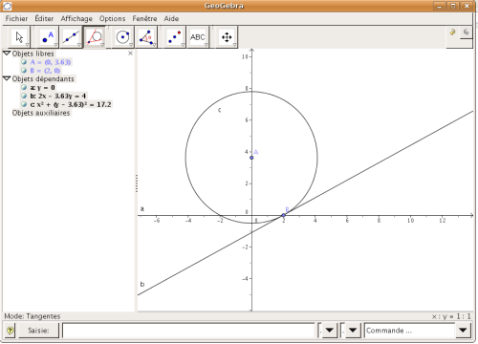
Task: Open dropdown arrow of Tangents tool
Action: tap(102, 45)
